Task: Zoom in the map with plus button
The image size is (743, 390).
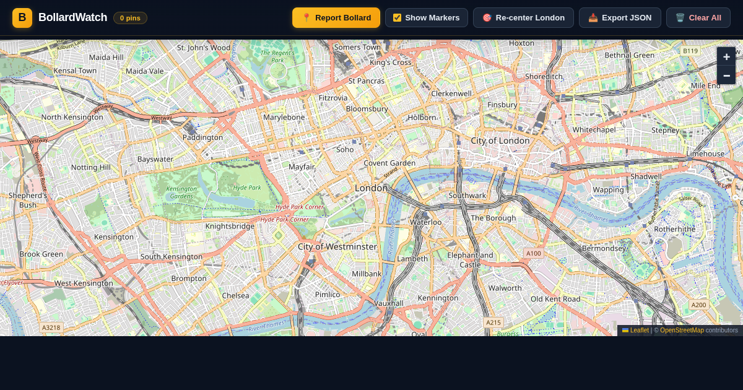Action: (726, 56)
